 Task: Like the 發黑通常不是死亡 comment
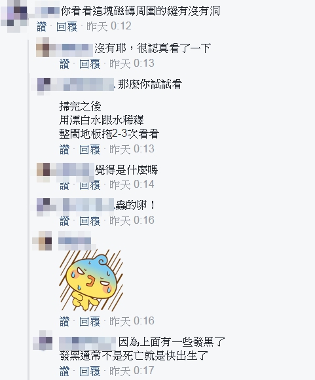pyautogui.click(x=64, y=371)
